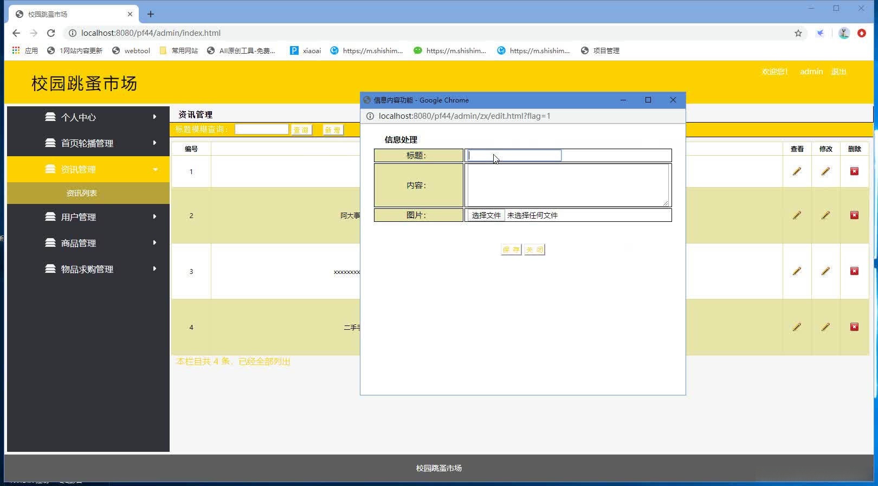Delete row 2 with red icon
This screenshot has height=486, width=878.
tap(854, 215)
